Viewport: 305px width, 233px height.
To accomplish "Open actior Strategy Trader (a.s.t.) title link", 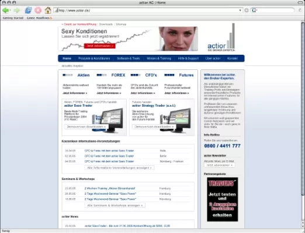I will 154,105.
